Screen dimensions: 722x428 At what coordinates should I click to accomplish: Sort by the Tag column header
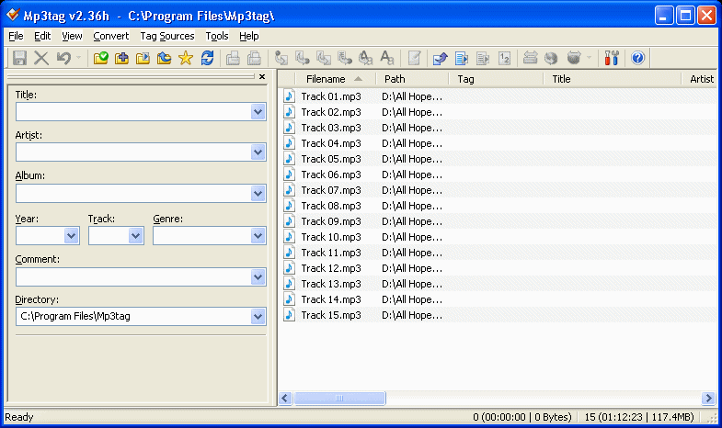pos(496,79)
